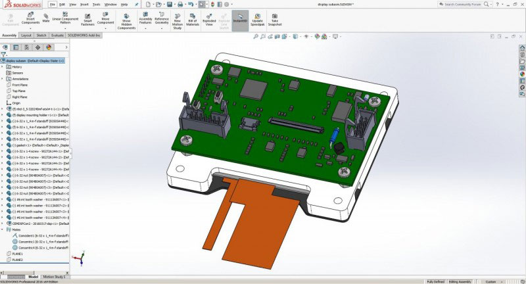Open the Appearances color tab in the panel
The height and width of the screenshot is (284, 526).
[48, 47]
